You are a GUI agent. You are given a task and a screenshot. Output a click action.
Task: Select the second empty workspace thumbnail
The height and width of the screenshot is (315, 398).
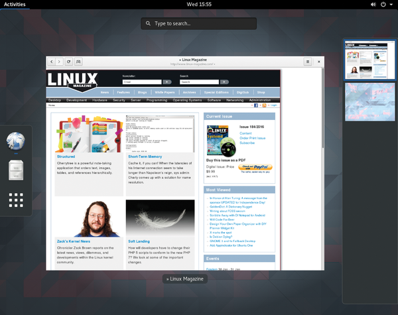[370, 101]
